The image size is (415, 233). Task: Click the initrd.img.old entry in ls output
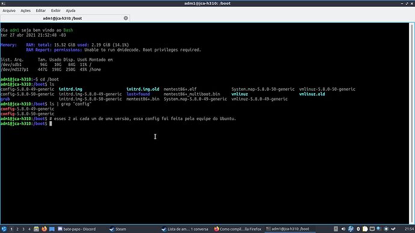click(143, 89)
